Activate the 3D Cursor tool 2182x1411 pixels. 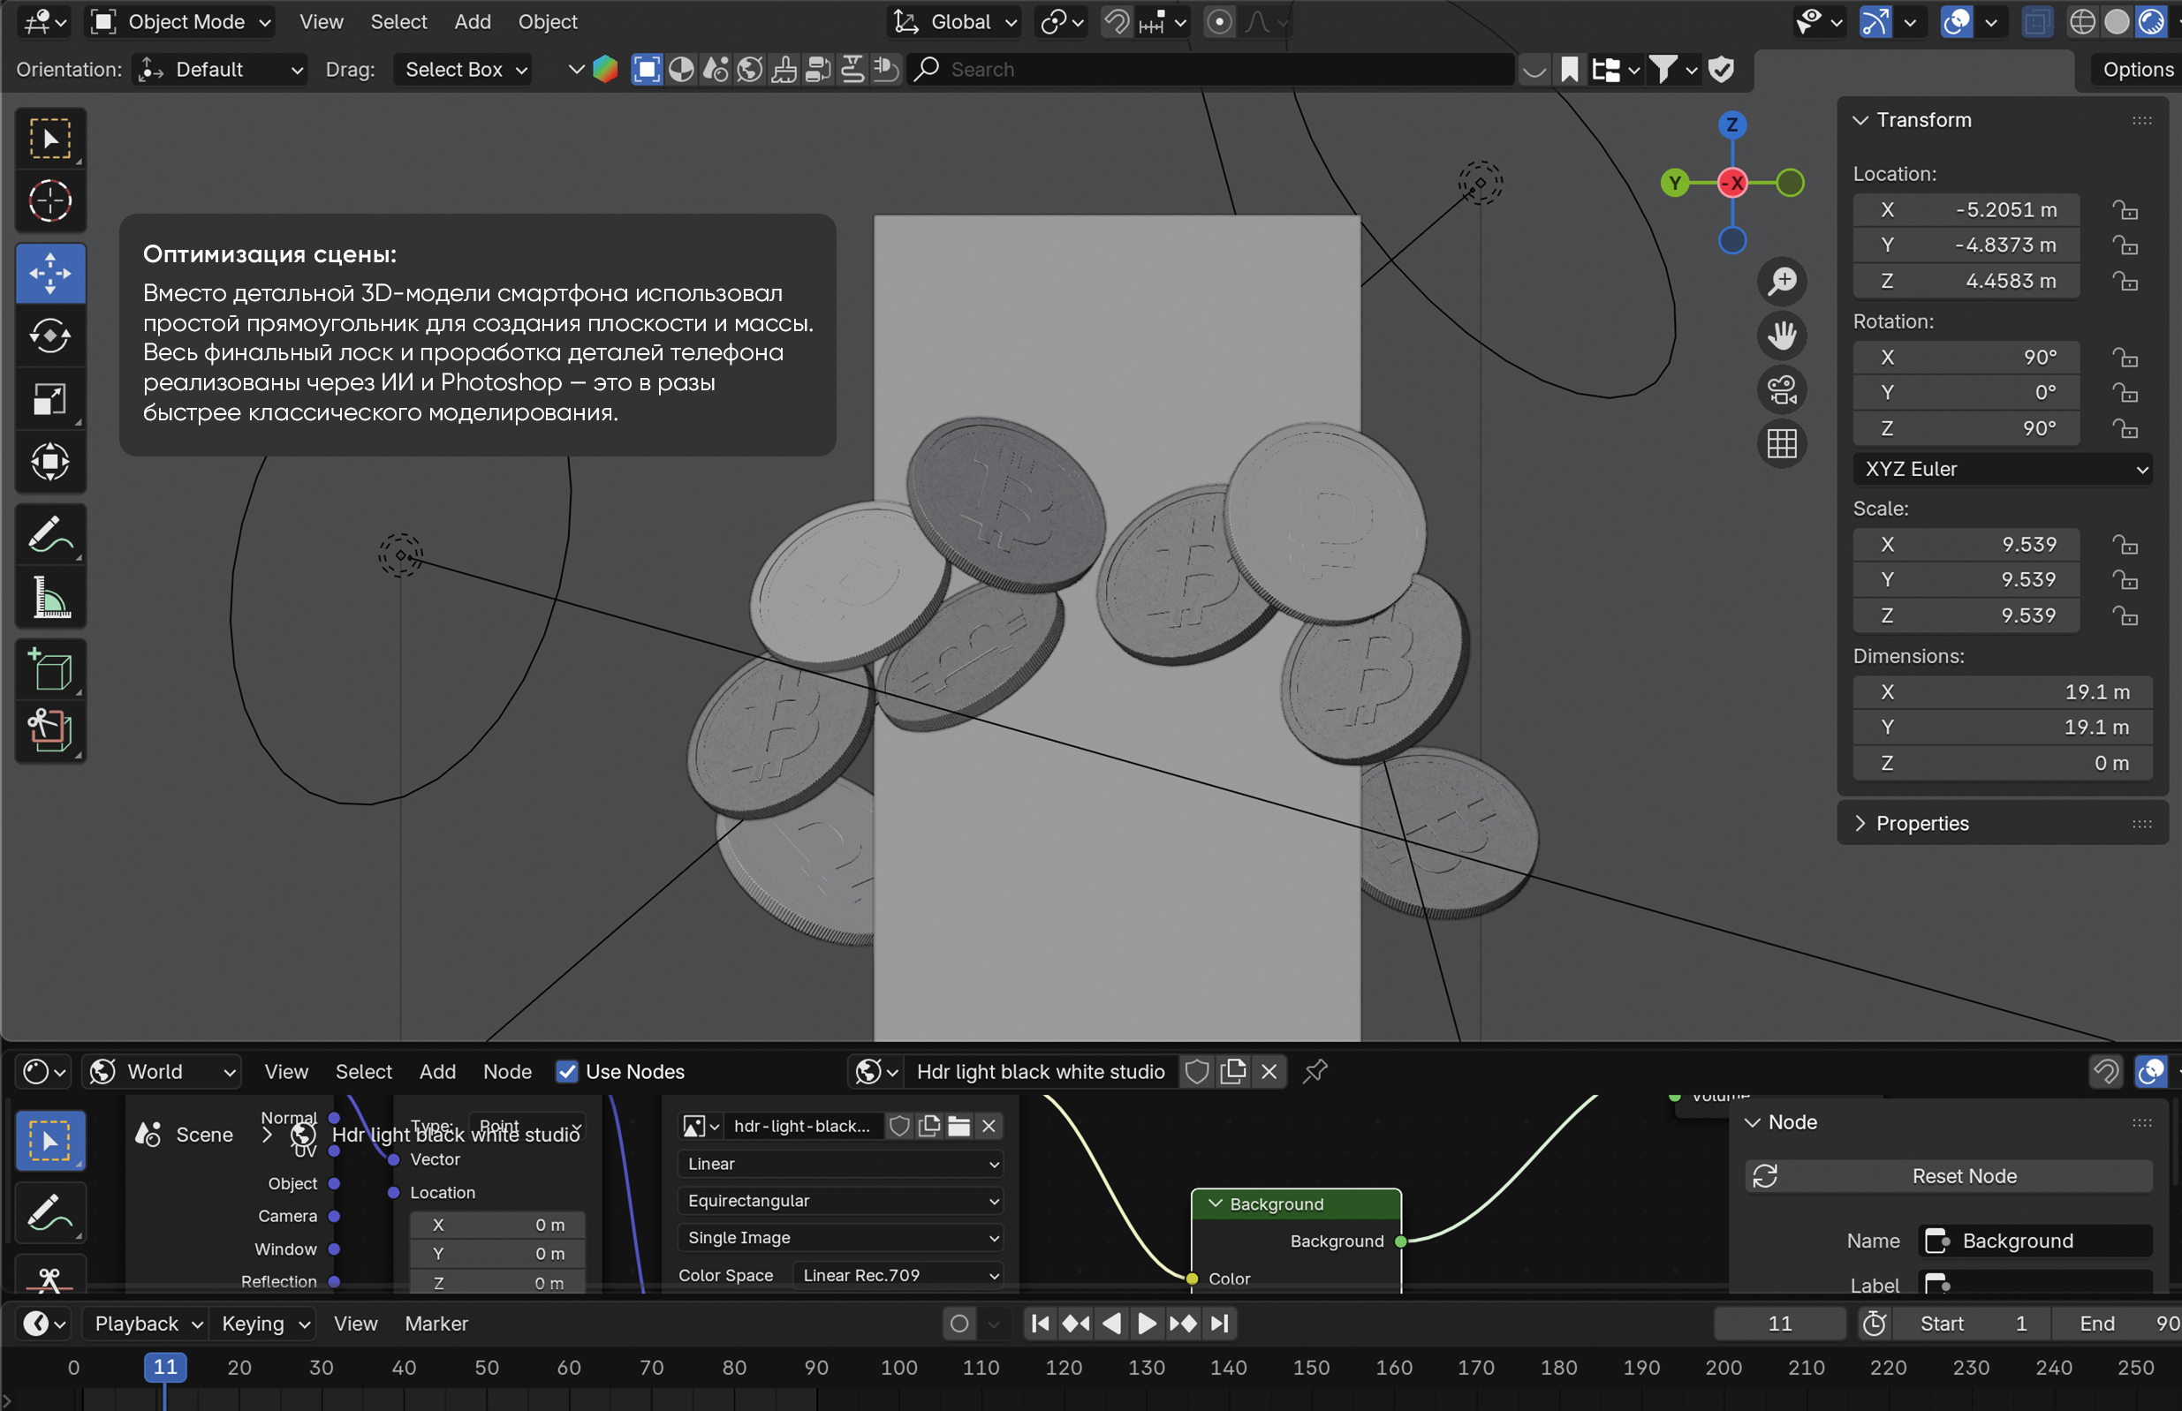[x=50, y=200]
